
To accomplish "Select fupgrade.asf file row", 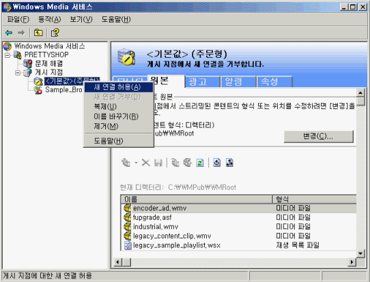I will [239, 217].
